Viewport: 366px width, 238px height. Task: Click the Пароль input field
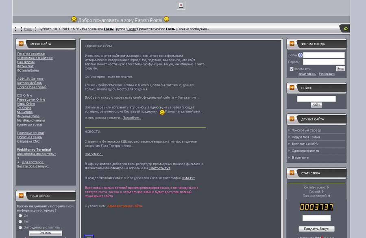(x=324, y=62)
